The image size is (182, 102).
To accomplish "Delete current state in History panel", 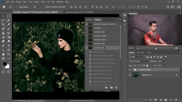I will pyautogui.click(x=116, y=88).
